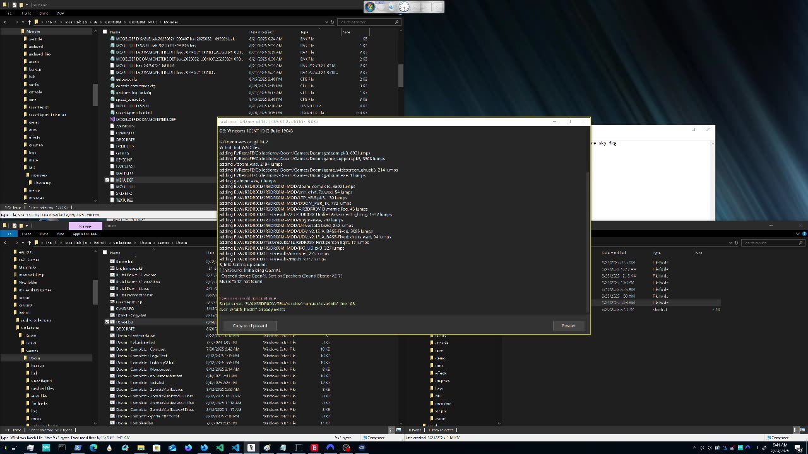This screenshot has height=454, width=808.
Task: Toggle select-all checkbox in the Doom folder file list
Action: tap(105, 252)
